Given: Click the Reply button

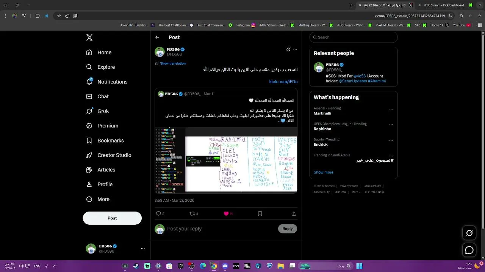Looking at the screenshot, I should (x=288, y=229).
